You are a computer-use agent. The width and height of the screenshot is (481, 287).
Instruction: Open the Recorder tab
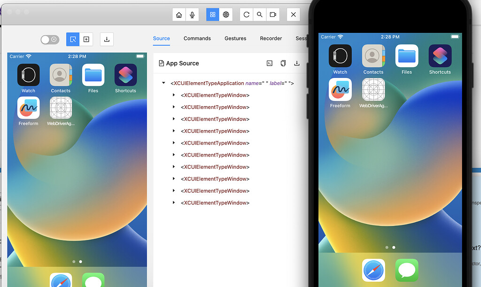pos(271,39)
